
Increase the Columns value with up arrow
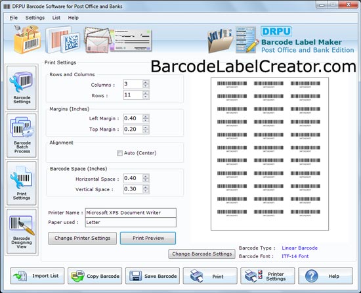[x=146, y=82]
